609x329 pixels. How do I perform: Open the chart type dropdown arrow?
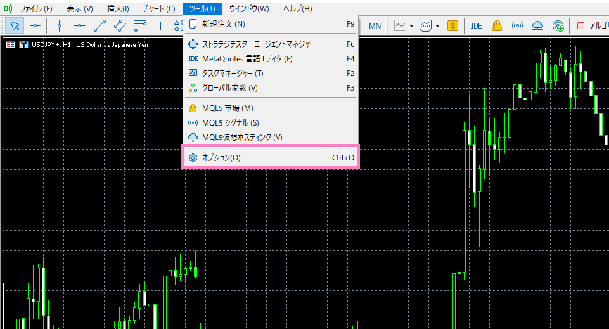pyautogui.click(x=411, y=26)
